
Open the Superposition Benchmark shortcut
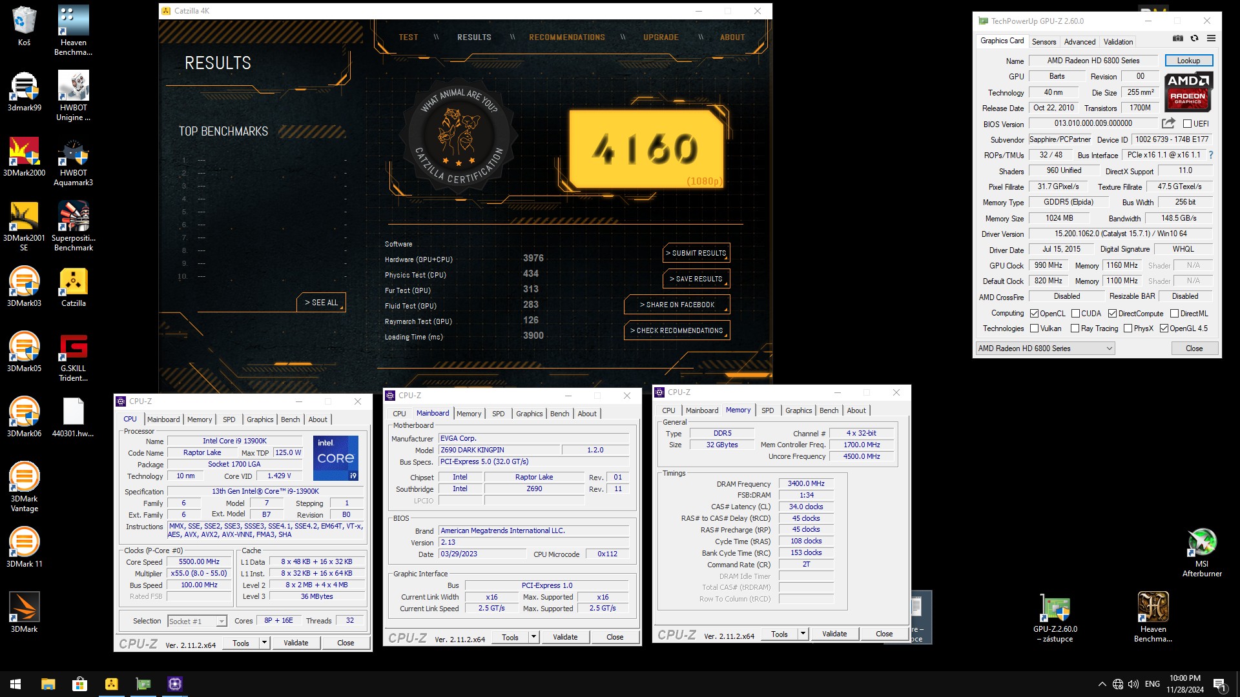pyautogui.click(x=73, y=226)
